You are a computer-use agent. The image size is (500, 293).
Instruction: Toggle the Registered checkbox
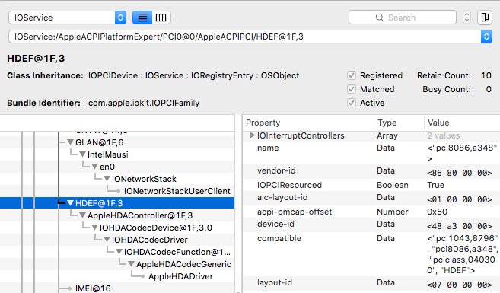tap(352, 75)
